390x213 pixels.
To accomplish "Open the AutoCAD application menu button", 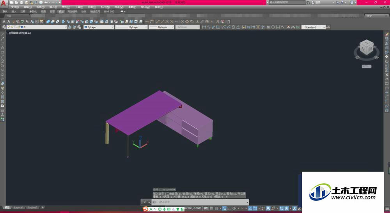I will pos(3,4).
